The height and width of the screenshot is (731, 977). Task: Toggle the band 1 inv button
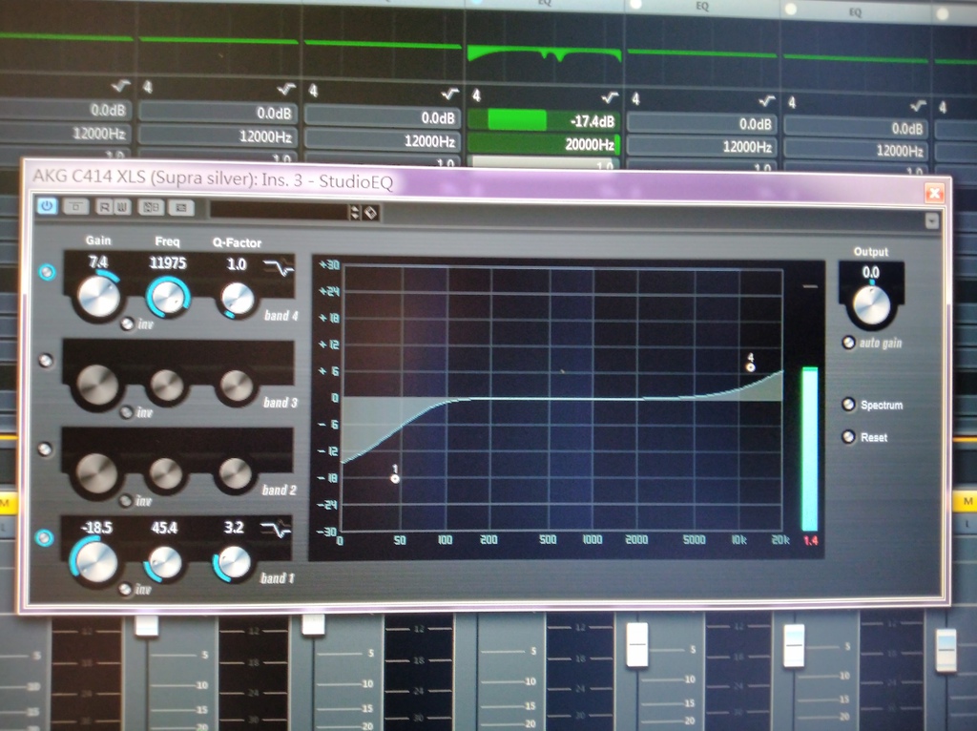coord(125,590)
